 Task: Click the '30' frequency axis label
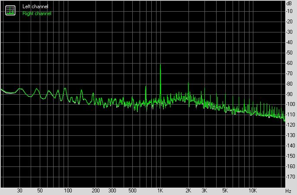19,191
